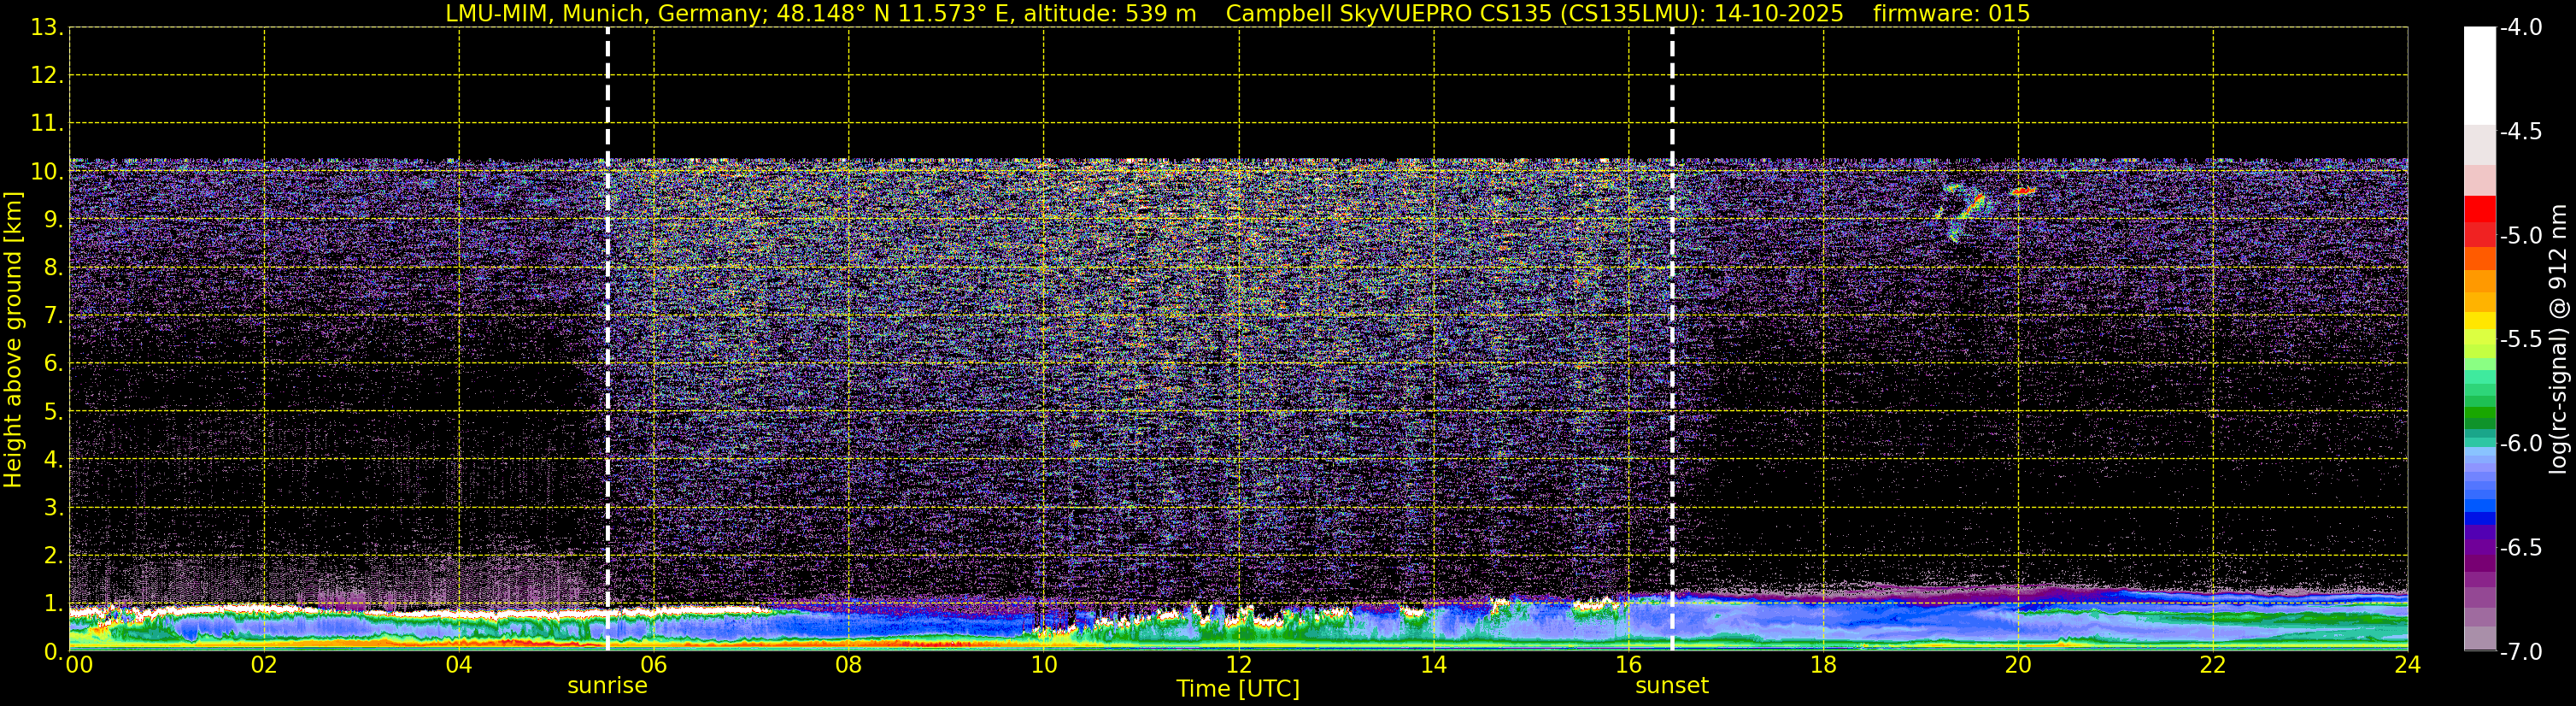
Task: Click the height axis tick '7.'
Action: (53, 316)
